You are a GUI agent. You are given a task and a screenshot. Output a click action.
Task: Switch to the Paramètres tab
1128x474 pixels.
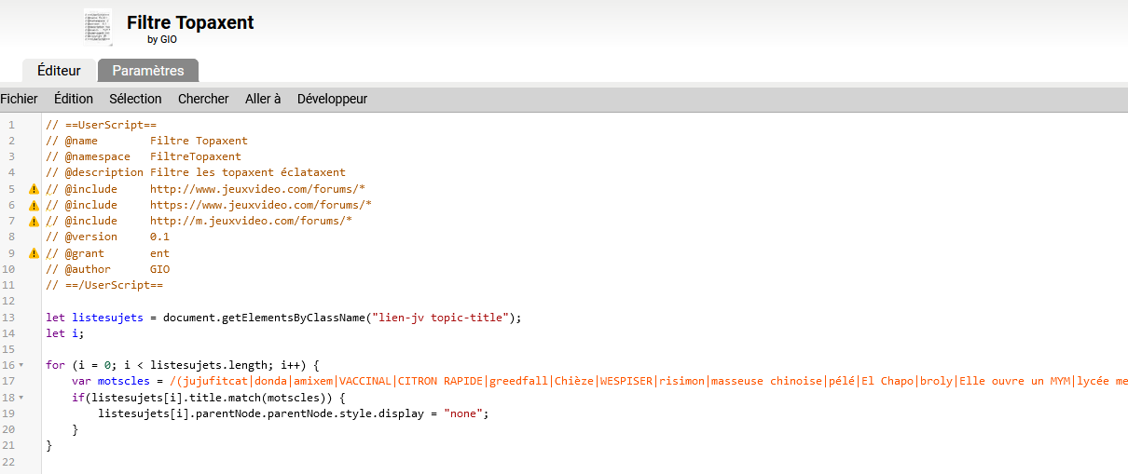point(148,71)
